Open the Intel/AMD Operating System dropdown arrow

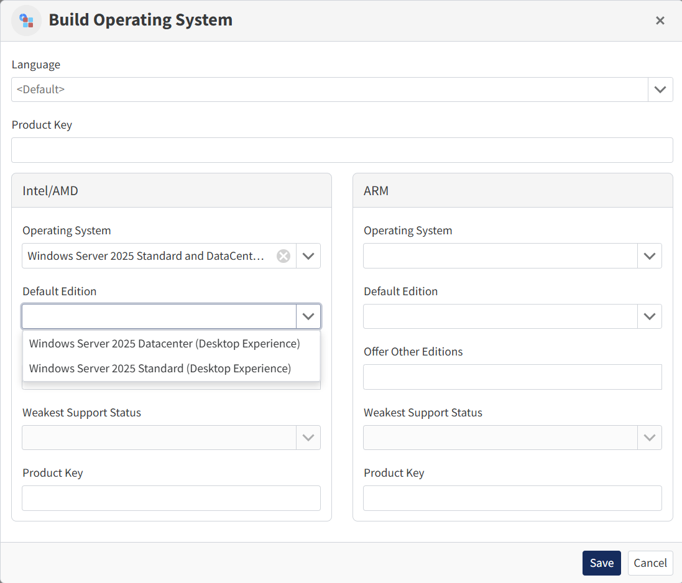pos(308,256)
